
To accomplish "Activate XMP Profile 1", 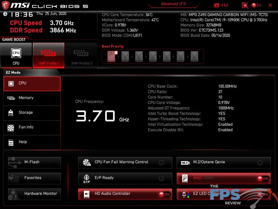I will (x=49, y=55).
